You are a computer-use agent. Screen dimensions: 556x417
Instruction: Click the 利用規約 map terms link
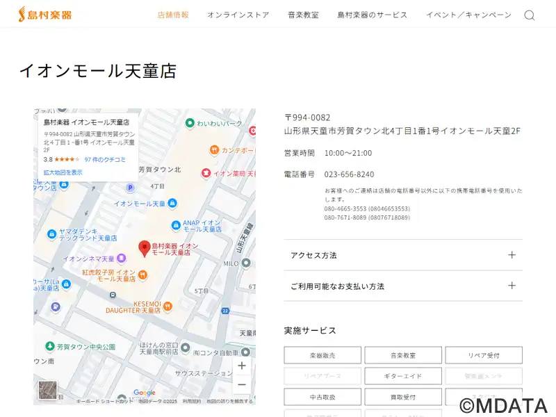tap(192, 402)
